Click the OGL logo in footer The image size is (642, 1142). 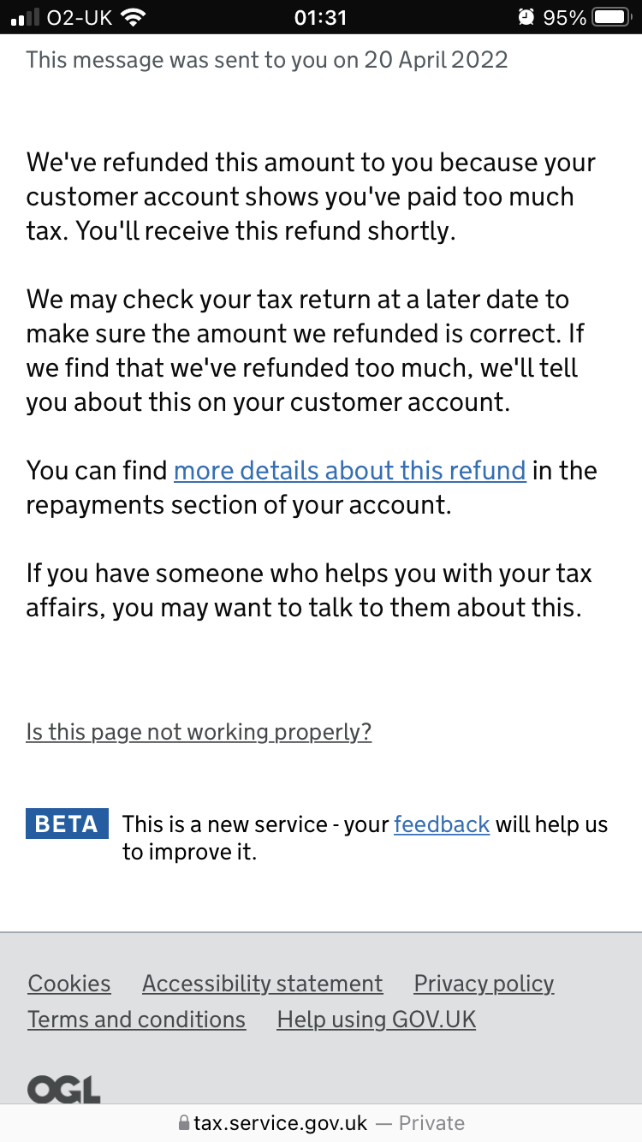tap(64, 1089)
